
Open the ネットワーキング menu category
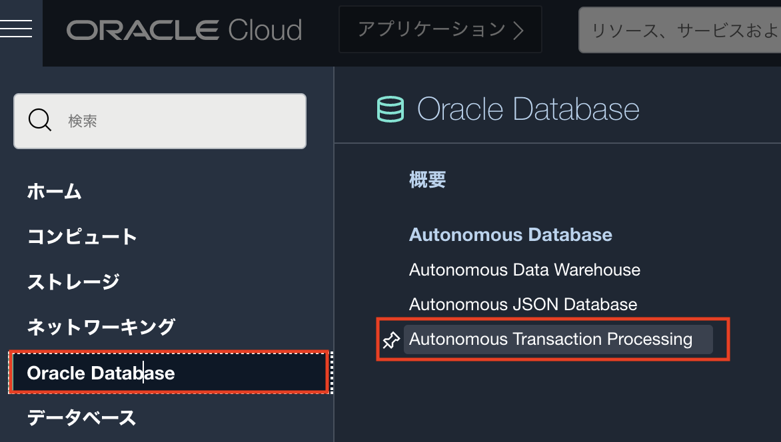(x=101, y=327)
